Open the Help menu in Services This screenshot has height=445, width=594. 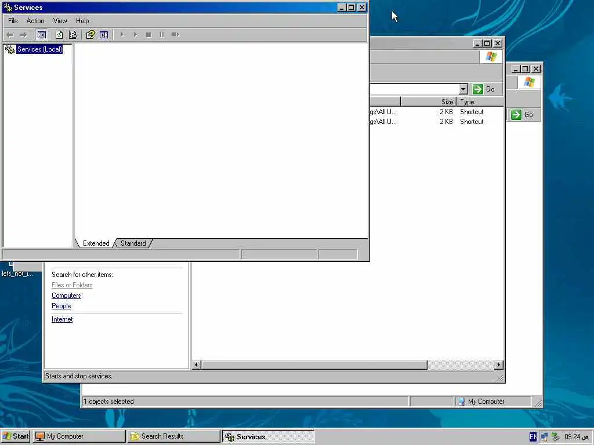82,21
